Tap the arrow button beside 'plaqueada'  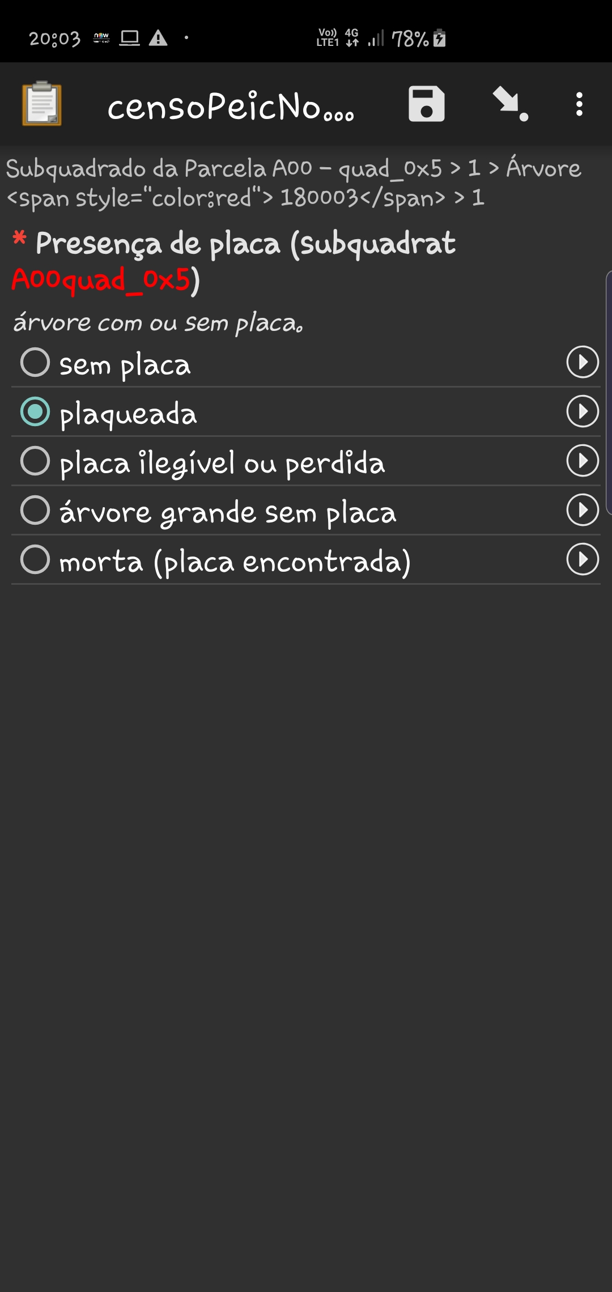click(x=583, y=411)
